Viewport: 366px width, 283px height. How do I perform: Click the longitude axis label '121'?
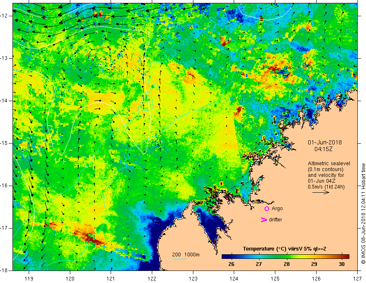point(111,278)
